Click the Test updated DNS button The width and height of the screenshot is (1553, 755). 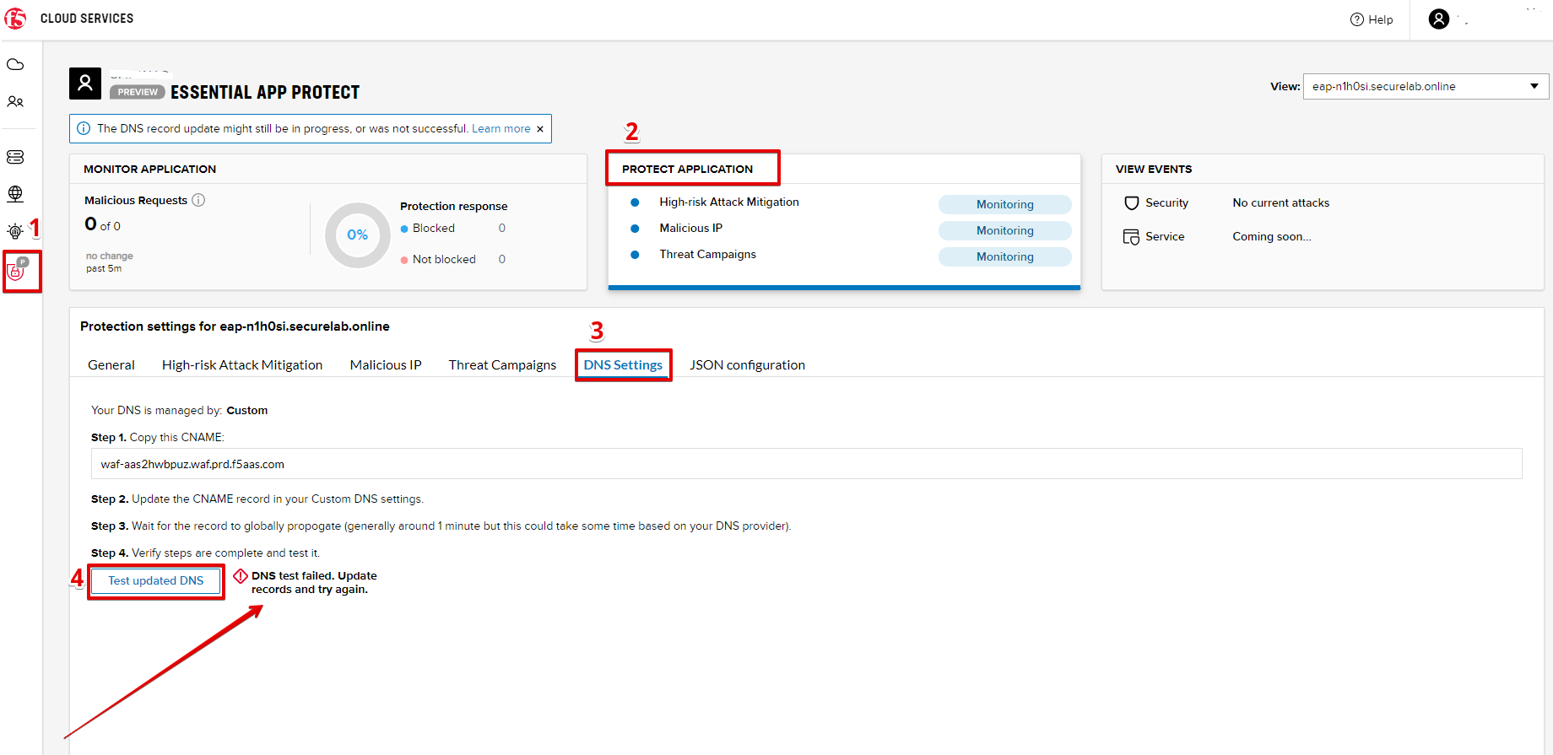(x=156, y=580)
